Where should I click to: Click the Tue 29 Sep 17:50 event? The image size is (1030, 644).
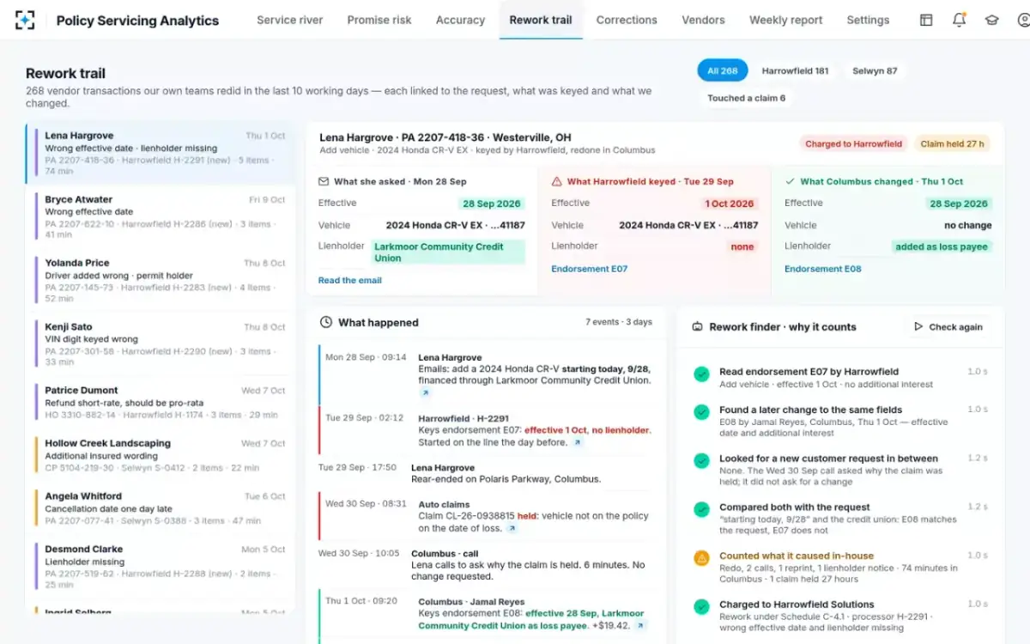(x=487, y=473)
